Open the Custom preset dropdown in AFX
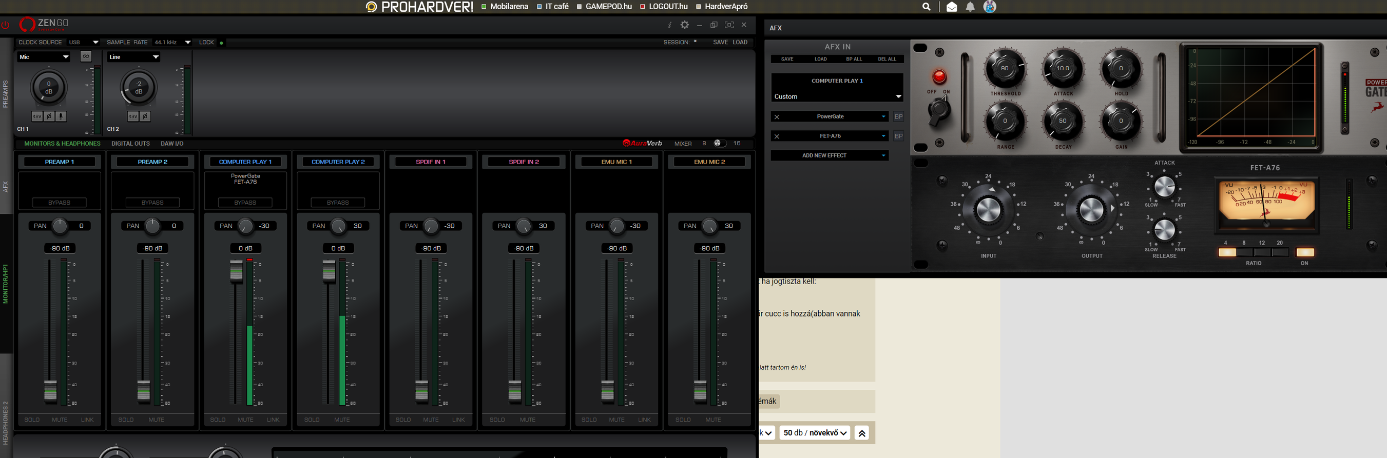This screenshot has height=458, width=1387. coord(837,96)
